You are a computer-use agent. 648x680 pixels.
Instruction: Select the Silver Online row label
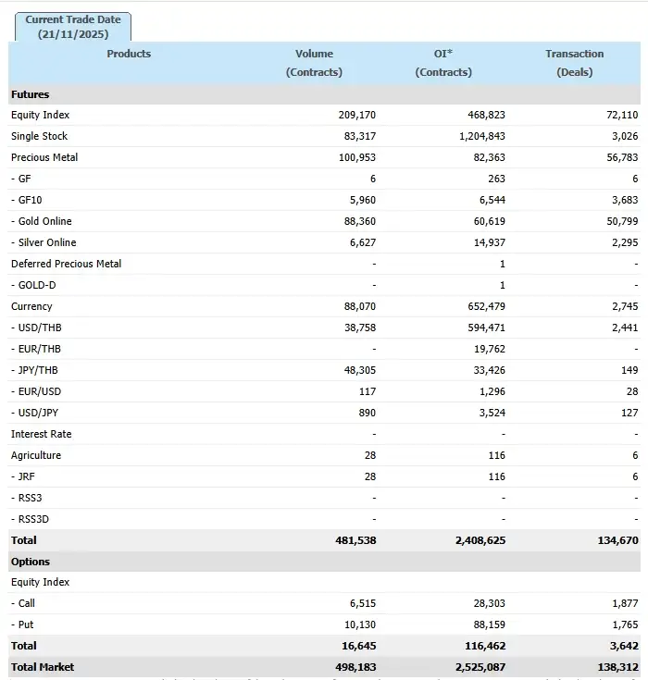coord(44,242)
